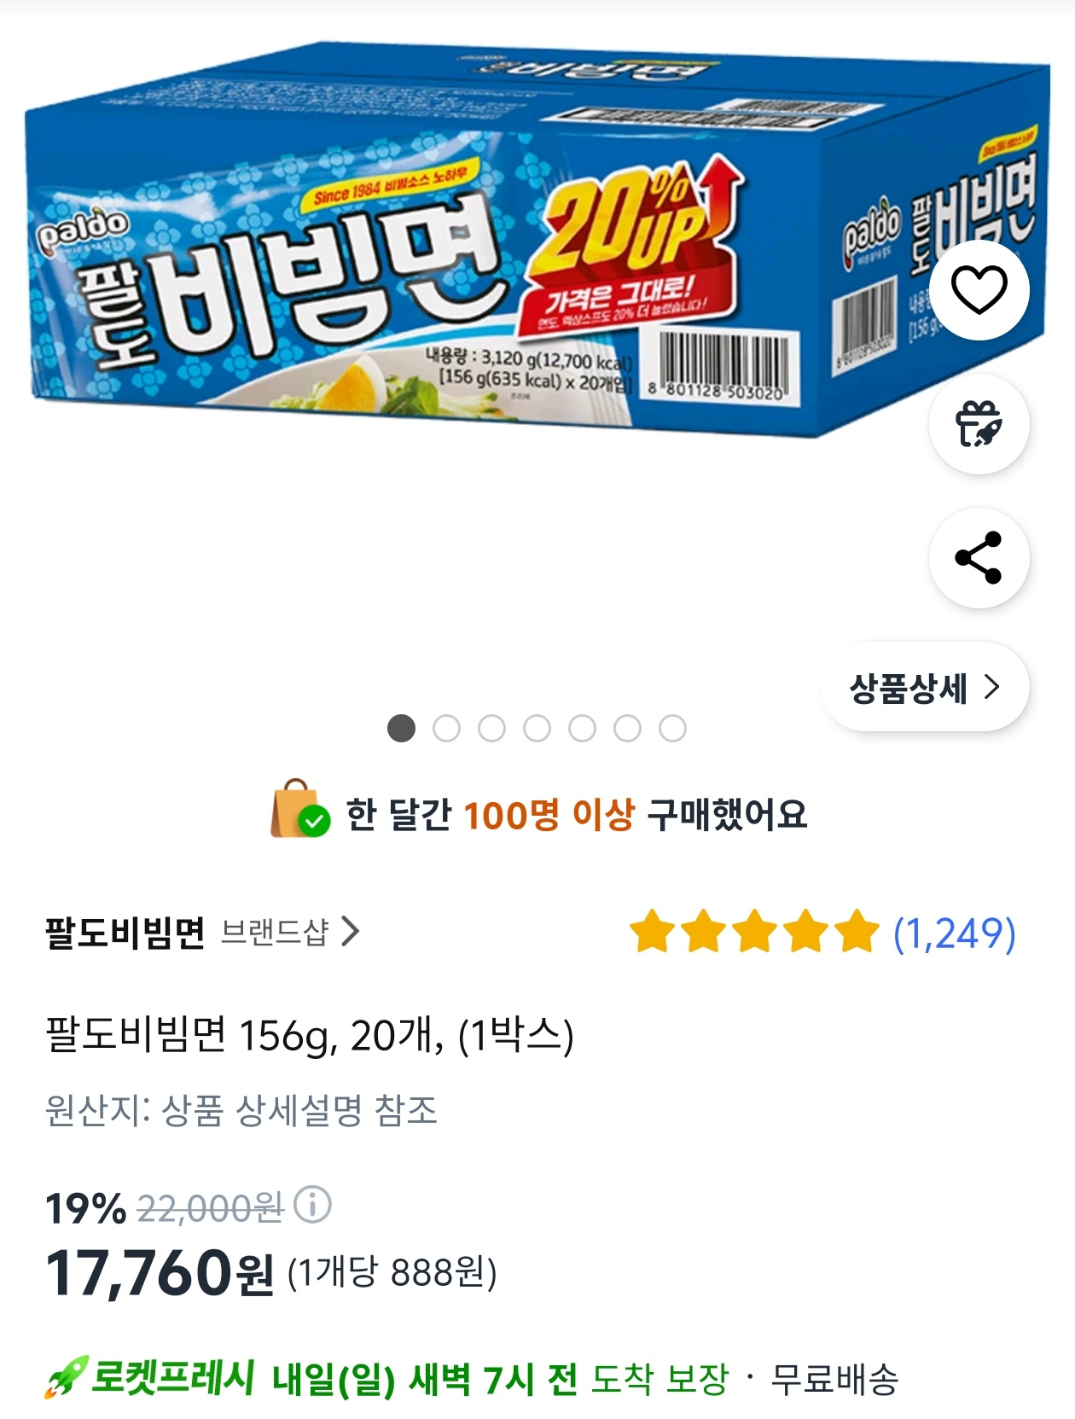The image size is (1075, 1419).
Task: Select the first image pagination dot
Action: pos(401,729)
